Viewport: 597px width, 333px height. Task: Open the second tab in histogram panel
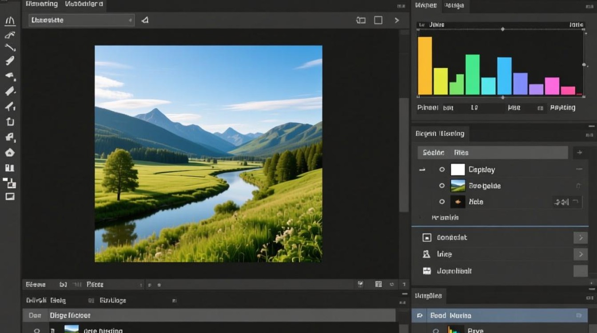point(454,5)
